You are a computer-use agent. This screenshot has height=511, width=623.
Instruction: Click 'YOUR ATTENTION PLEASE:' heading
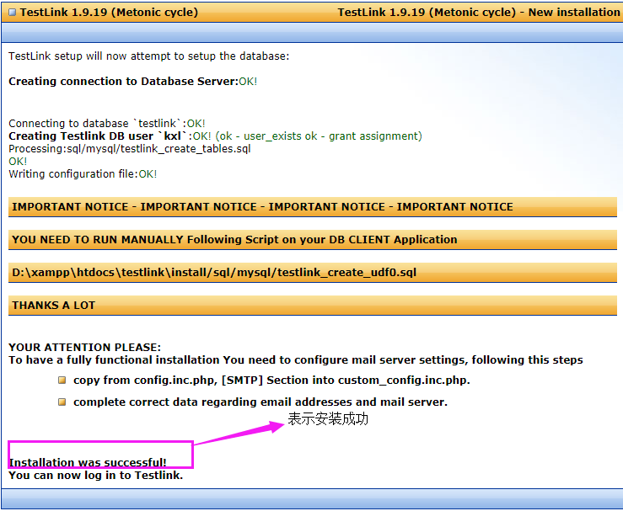click(84, 348)
